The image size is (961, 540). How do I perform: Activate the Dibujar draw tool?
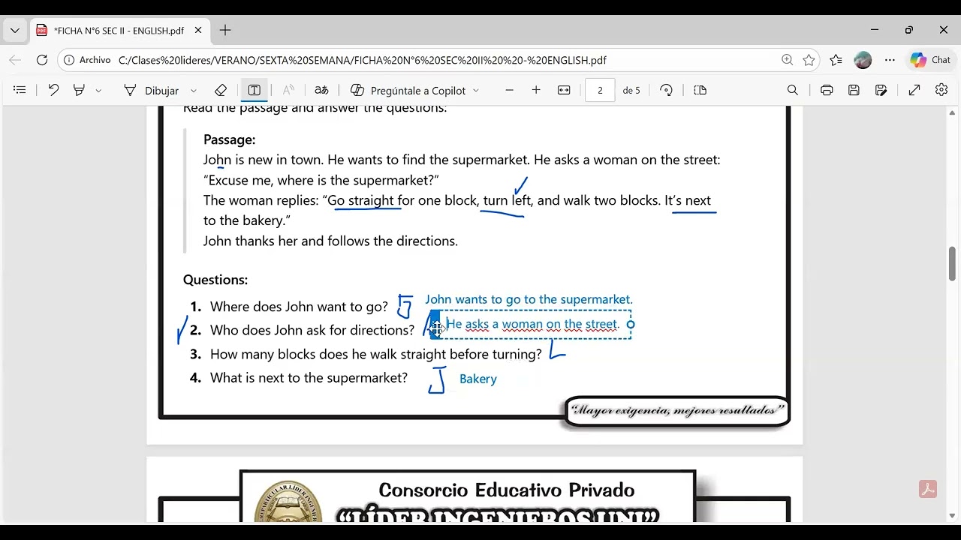click(x=151, y=90)
